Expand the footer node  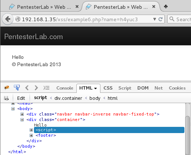coord(31,135)
